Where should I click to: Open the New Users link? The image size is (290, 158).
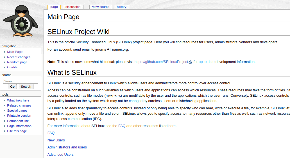(x=56, y=140)
